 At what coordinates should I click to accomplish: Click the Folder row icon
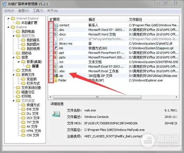point(56,80)
